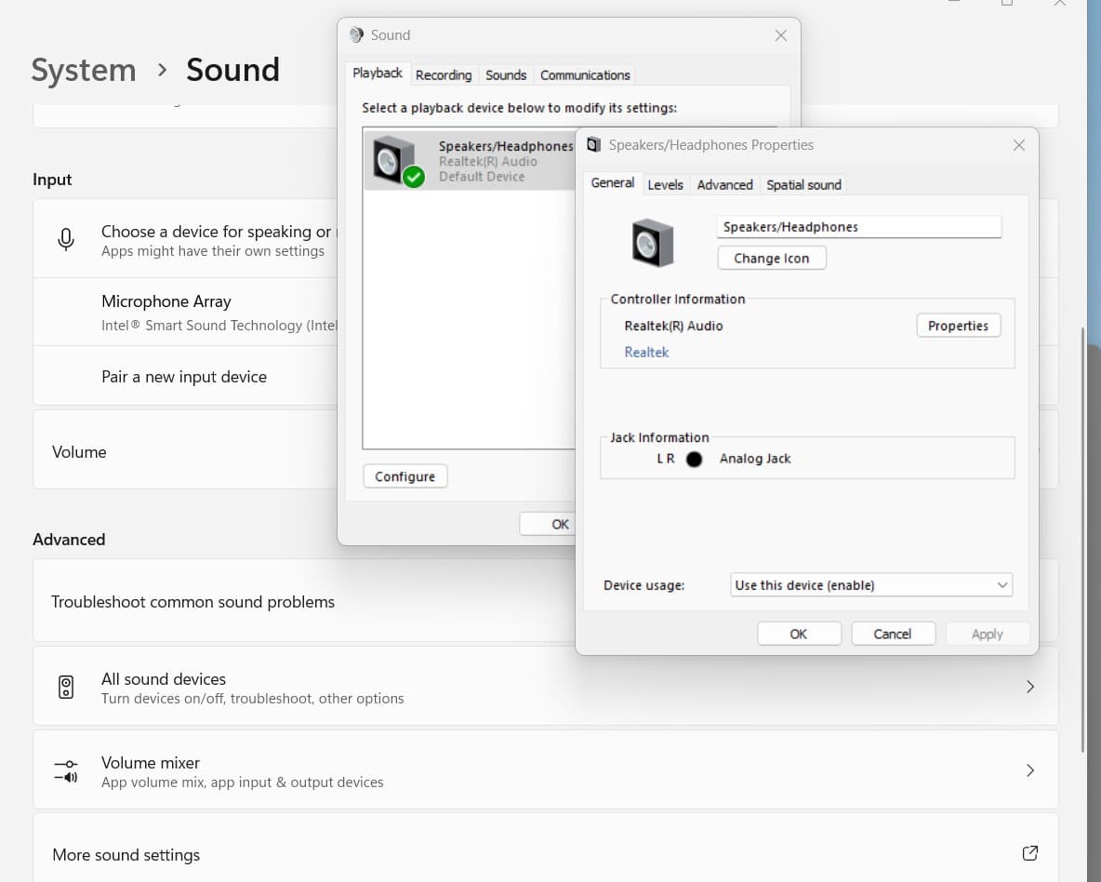The image size is (1101, 882).
Task: Select Speakers/Headphones device in playback list
Action: [x=470, y=161]
